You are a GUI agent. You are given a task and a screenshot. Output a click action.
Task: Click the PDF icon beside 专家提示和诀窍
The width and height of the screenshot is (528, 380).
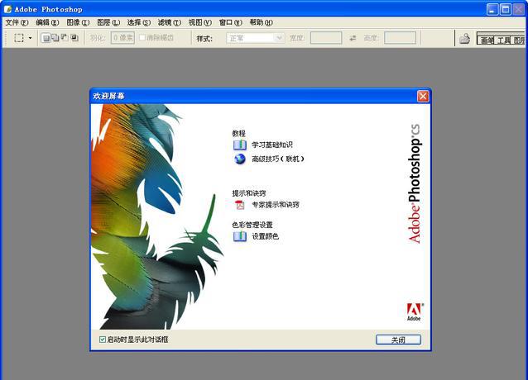[x=240, y=205]
